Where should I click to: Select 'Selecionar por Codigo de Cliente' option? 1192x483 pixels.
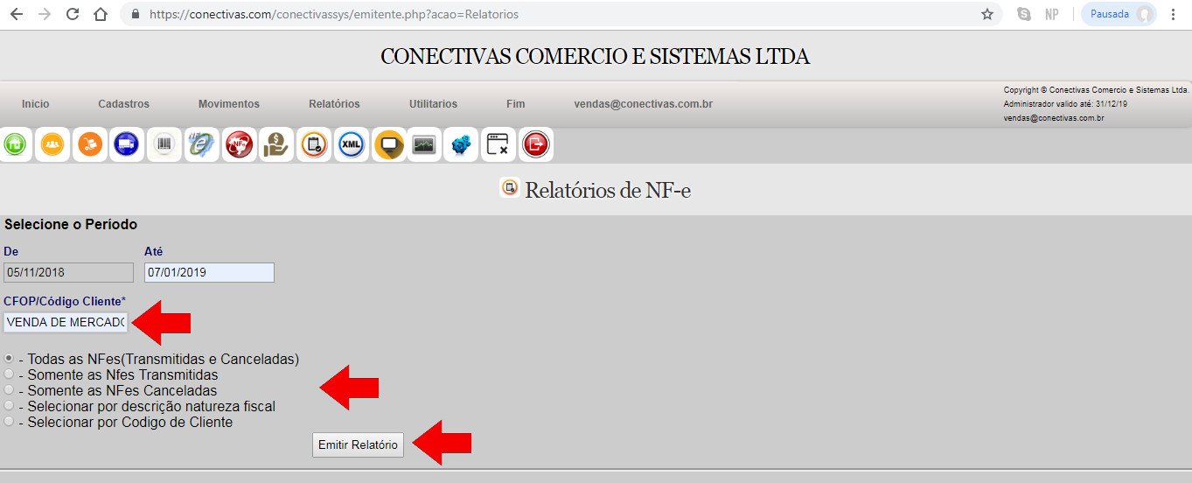[10, 422]
